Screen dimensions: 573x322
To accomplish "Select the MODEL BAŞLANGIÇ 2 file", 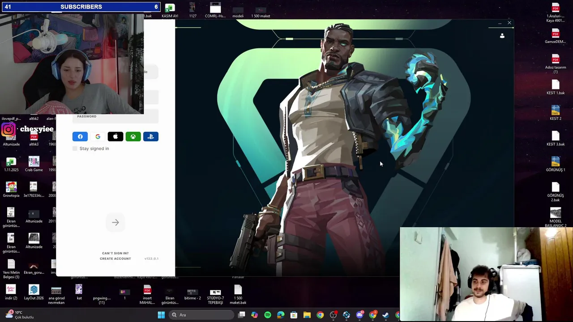I will click(x=556, y=218).
